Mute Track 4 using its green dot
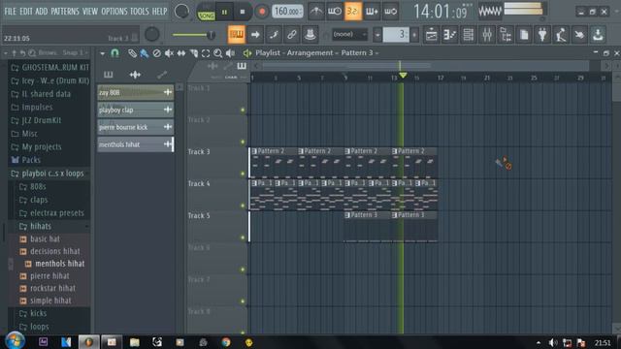 [243, 206]
